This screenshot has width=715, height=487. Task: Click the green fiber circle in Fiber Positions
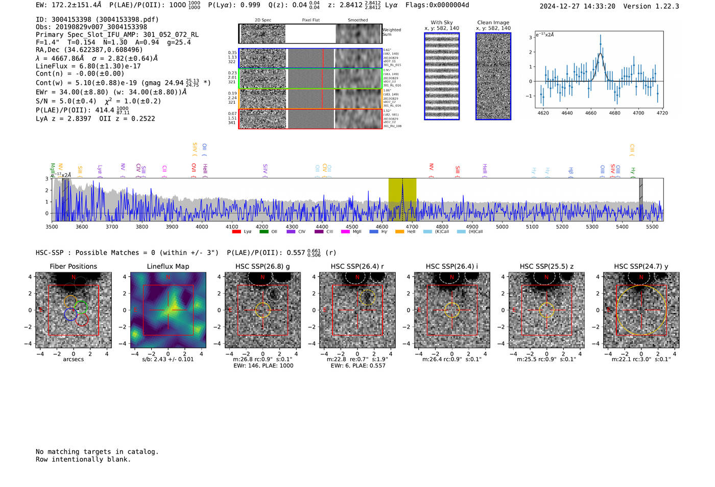click(x=81, y=308)
